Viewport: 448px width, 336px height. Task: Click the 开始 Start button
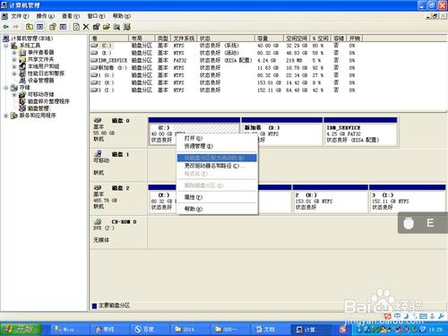[x=21, y=329]
